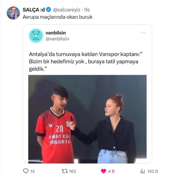The image size is (170, 174).
Task: Click the reply speech bubble icon
Action: 26,171
